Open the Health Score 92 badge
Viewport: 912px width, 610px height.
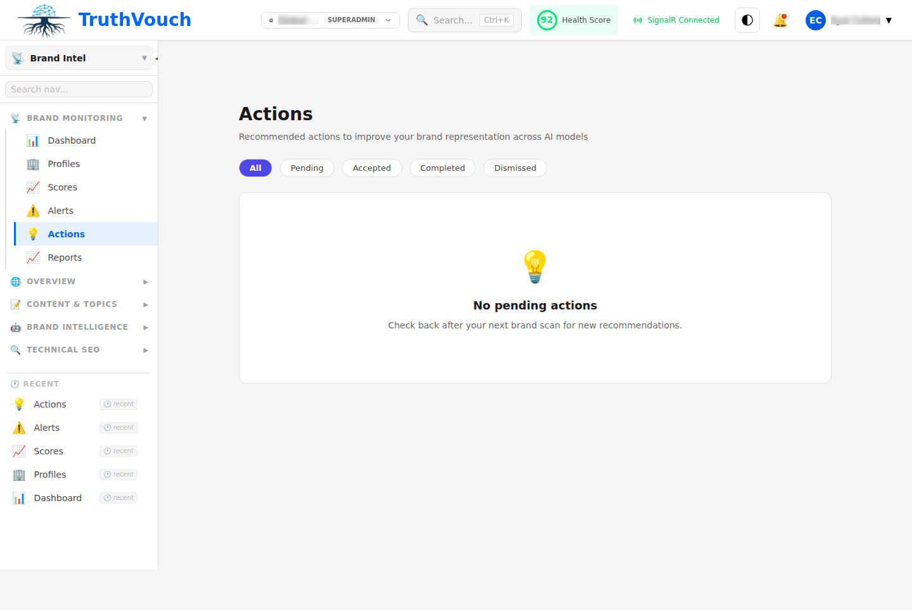point(574,20)
